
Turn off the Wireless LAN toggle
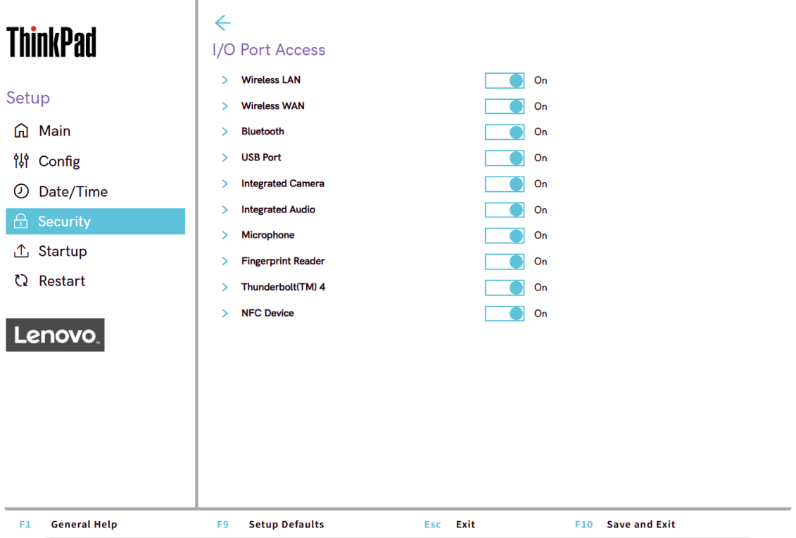tap(505, 80)
